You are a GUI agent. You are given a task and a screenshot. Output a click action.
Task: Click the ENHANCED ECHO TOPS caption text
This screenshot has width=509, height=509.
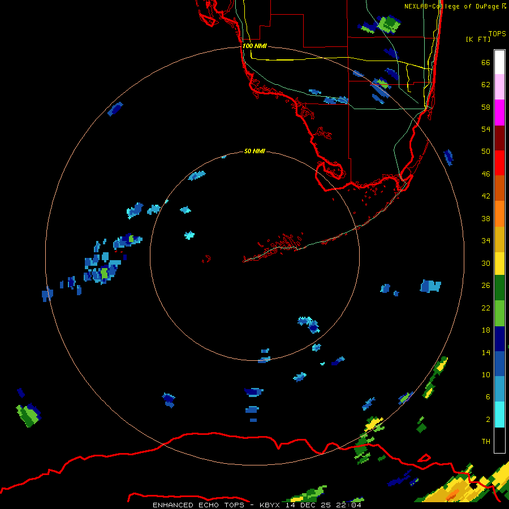click(199, 505)
